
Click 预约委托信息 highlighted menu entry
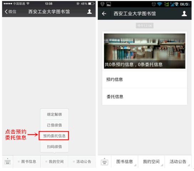(54, 136)
